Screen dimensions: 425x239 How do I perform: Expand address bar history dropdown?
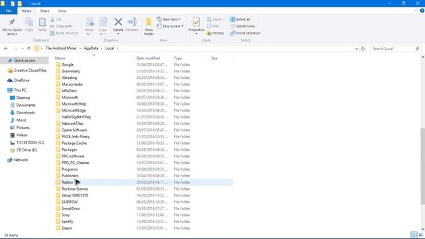tap(357, 48)
